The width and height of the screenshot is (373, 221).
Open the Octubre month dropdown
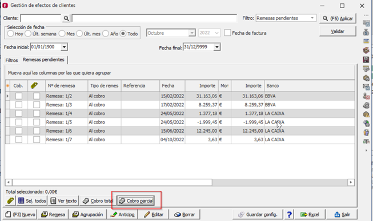192,33
